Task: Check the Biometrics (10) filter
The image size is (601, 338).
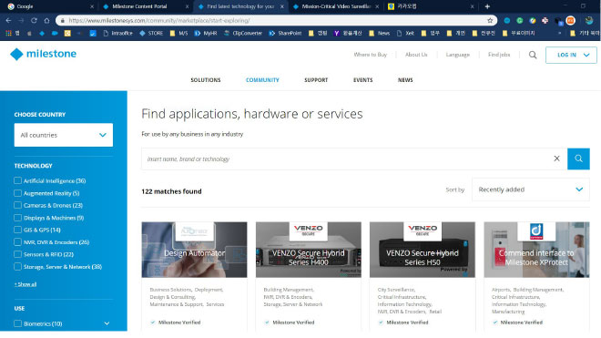Action: tap(17, 323)
